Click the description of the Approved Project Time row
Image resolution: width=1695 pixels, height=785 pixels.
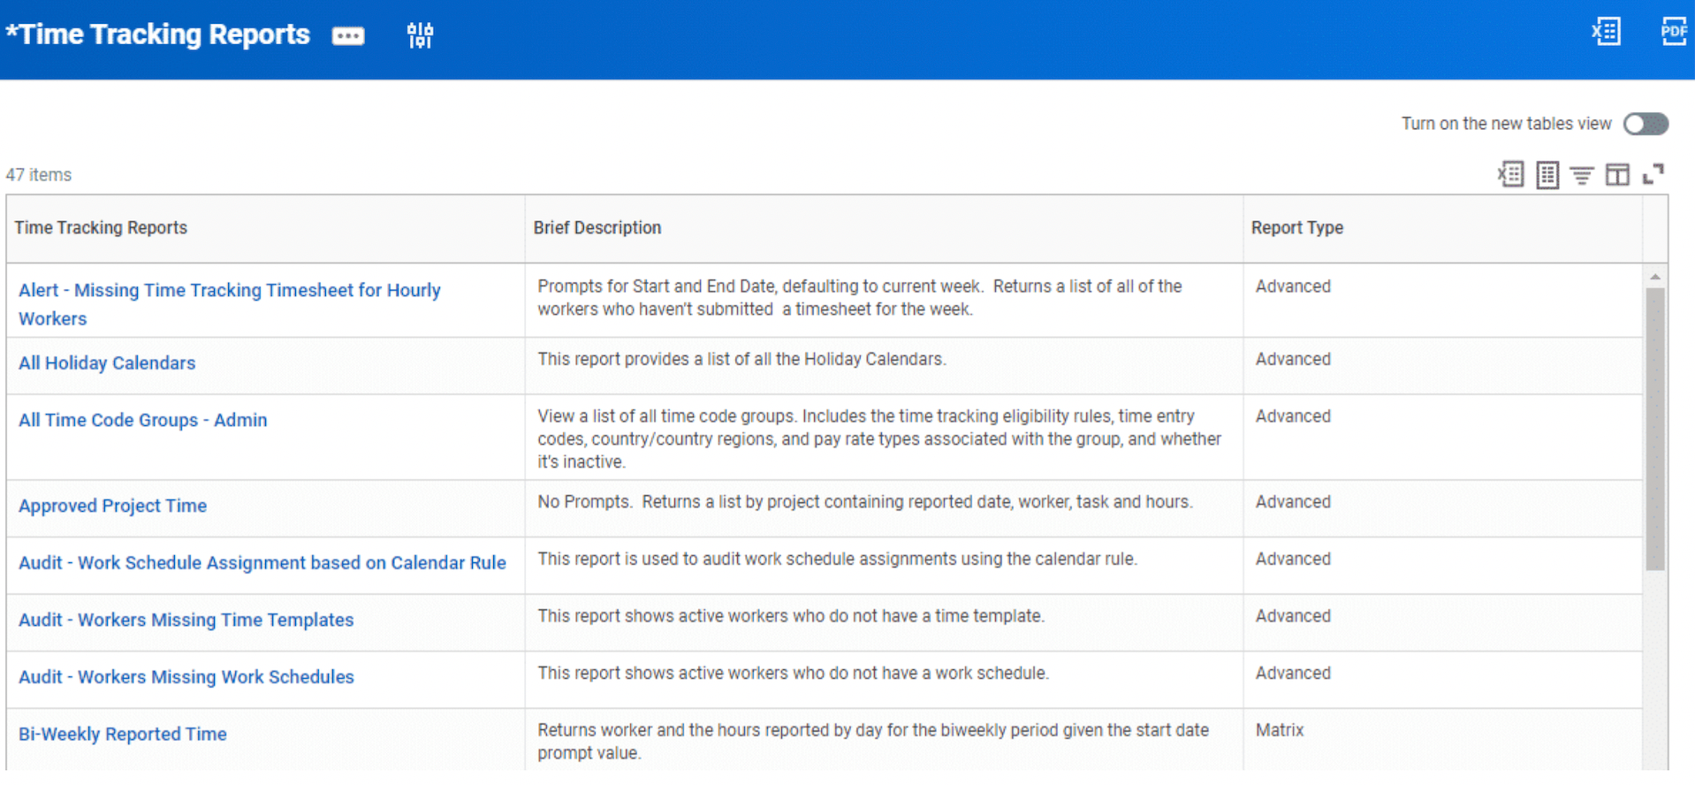[865, 501]
